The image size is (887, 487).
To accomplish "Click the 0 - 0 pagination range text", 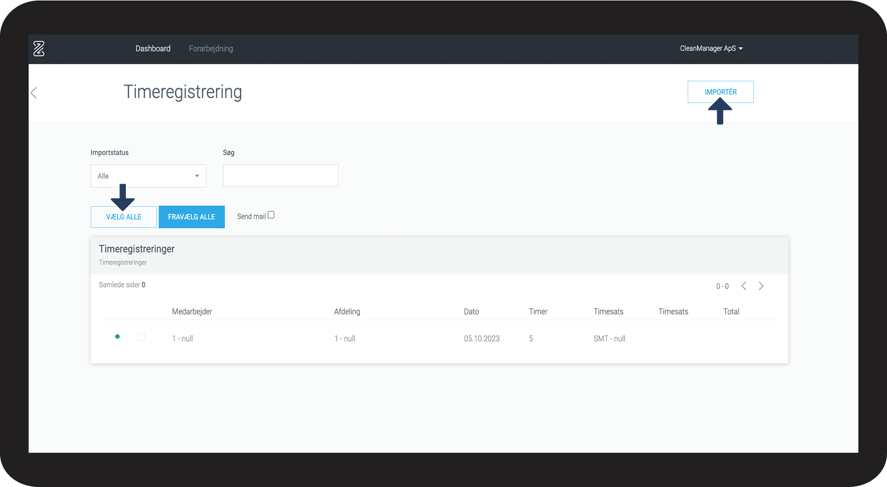I will click(x=722, y=286).
